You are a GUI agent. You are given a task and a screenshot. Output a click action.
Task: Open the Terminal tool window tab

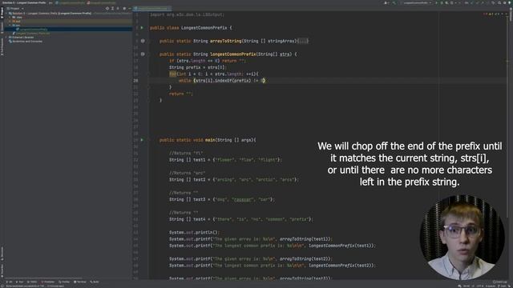point(80,282)
